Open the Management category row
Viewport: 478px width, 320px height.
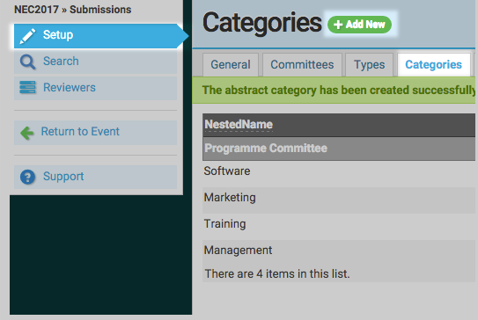(x=339, y=251)
